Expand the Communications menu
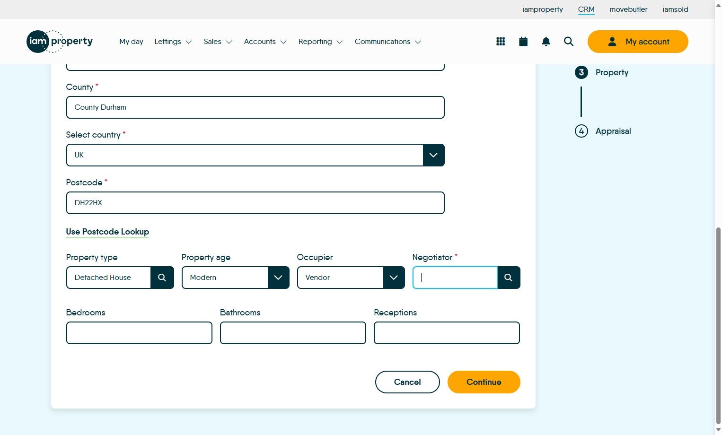722x435 pixels. (388, 42)
